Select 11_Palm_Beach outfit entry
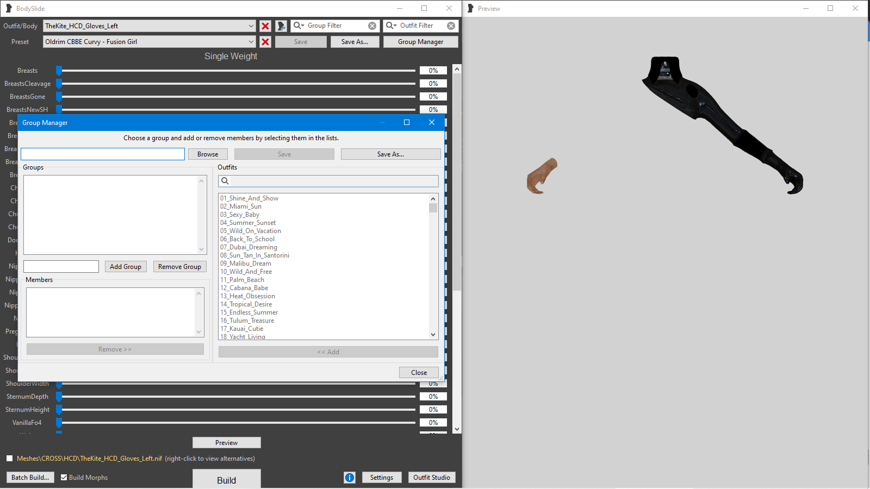870x489 pixels. (x=242, y=280)
